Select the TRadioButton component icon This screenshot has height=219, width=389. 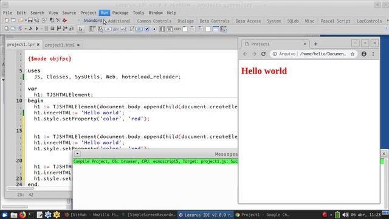(x=154, y=29)
